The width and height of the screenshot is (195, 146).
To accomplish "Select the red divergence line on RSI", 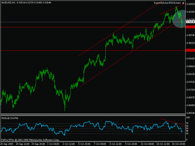I will pos(173,122).
